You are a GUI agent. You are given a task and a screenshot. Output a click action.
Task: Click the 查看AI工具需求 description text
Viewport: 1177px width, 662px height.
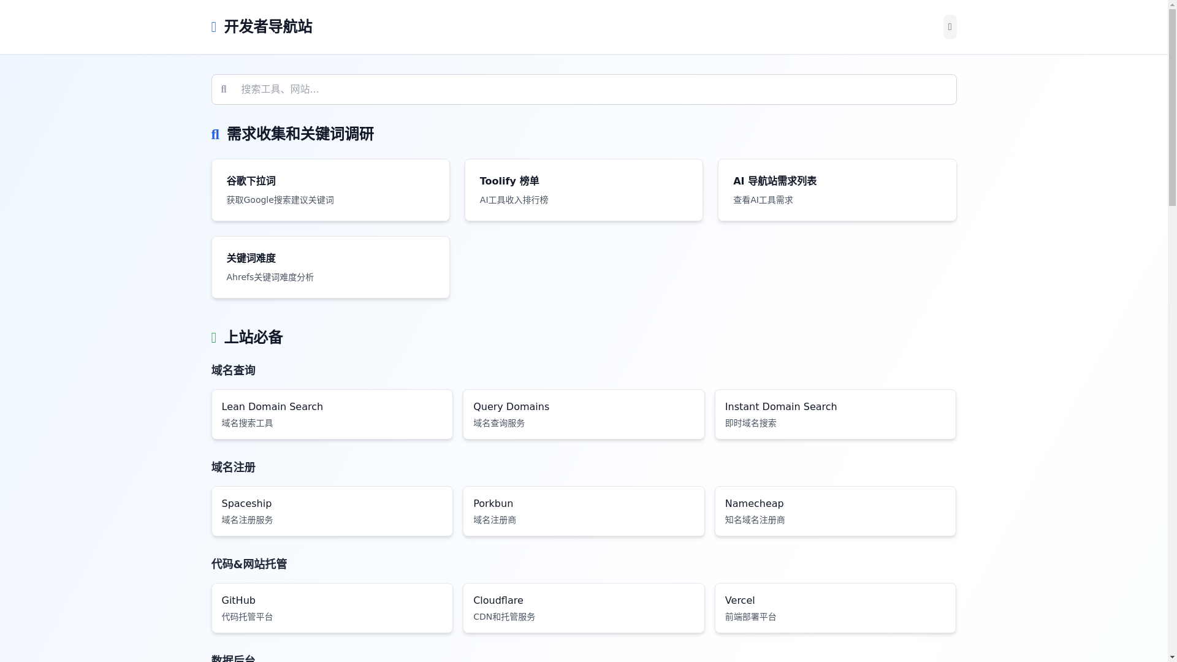point(763,200)
